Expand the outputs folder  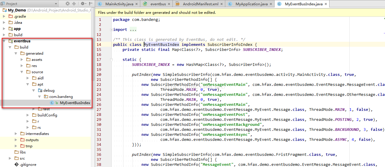pos(16,140)
